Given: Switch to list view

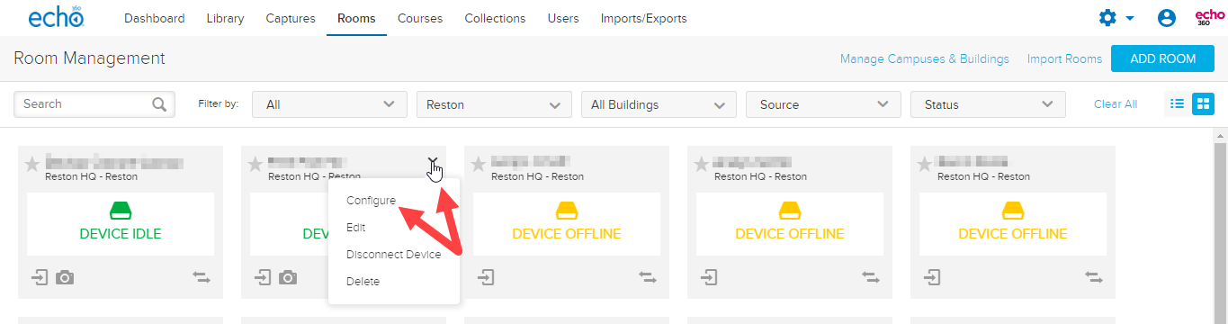Looking at the screenshot, I should pos(1176,104).
